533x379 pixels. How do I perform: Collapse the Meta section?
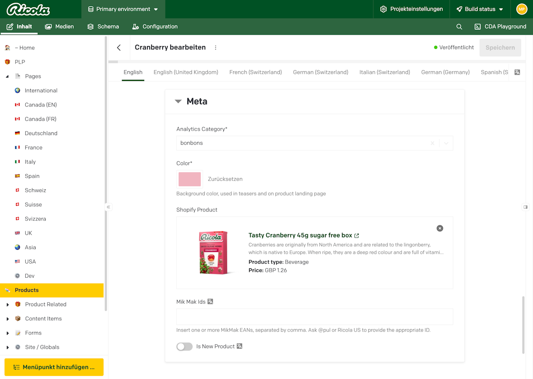click(x=178, y=101)
